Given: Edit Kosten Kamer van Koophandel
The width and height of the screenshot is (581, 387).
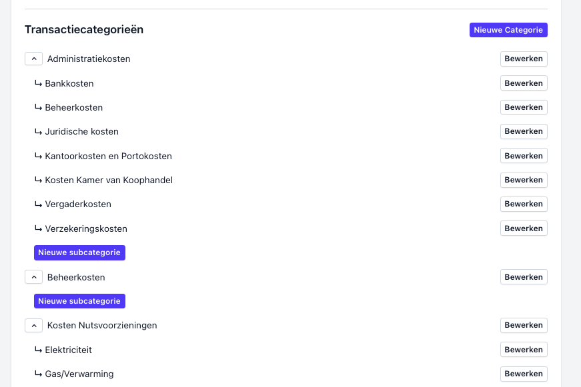Looking at the screenshot, I should 524,180.
